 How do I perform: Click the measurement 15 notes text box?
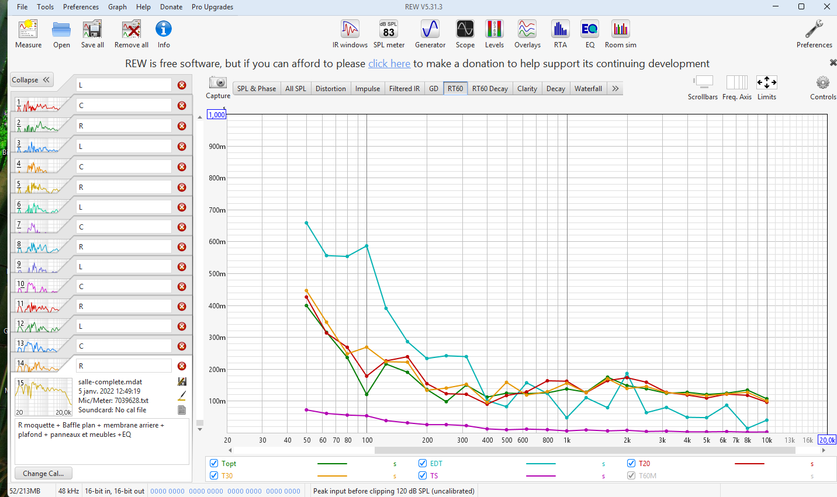[x=102, y=442]
